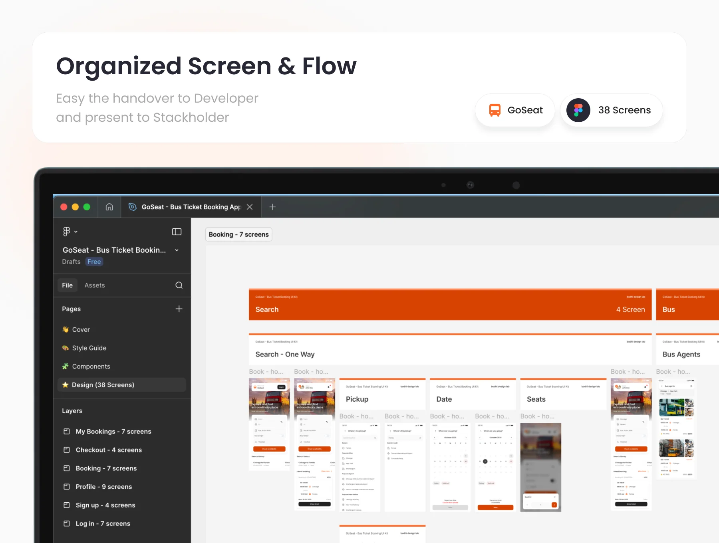Click the Figma logo icon

point(578,110)
